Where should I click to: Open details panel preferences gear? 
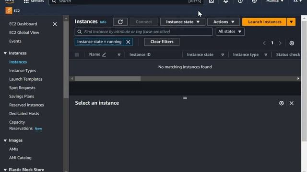pos(282,103)
